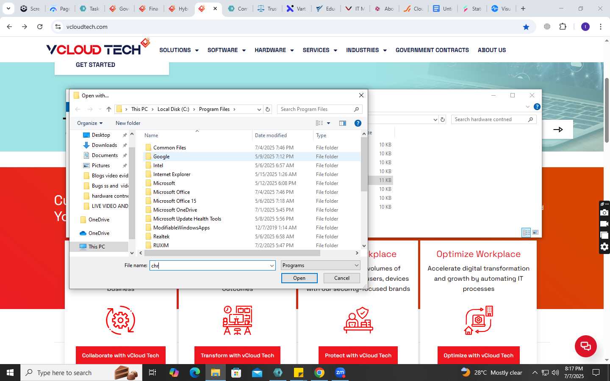
Task: Expand the File name suggestions dropdown
Action: click(x=272, y=265)
